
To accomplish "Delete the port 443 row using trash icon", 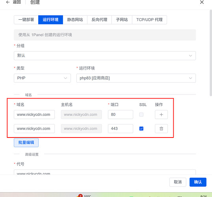I will (161, 128).
